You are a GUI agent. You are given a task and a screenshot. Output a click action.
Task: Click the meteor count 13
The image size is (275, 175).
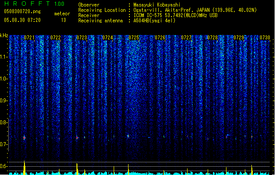point(63,20)
